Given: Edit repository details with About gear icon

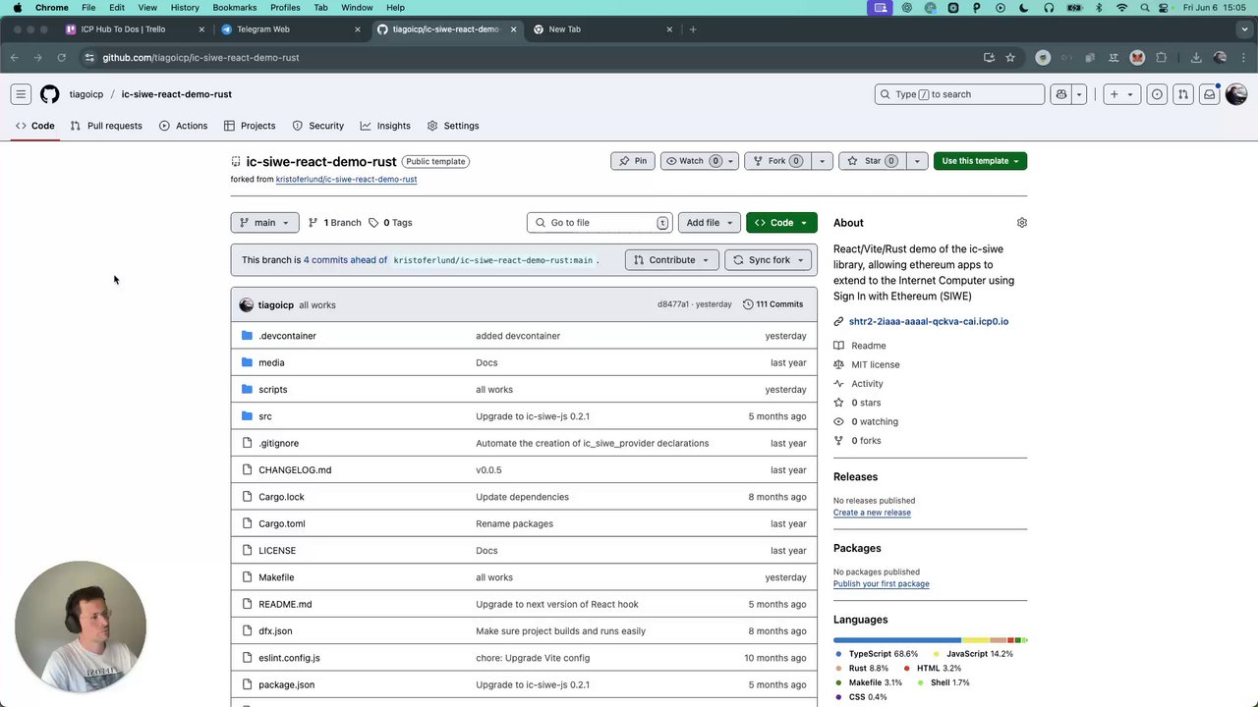Looking at the screenshot, I should click(1022, 223).
